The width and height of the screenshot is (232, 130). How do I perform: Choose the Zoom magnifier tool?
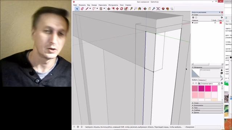point(154,9)
